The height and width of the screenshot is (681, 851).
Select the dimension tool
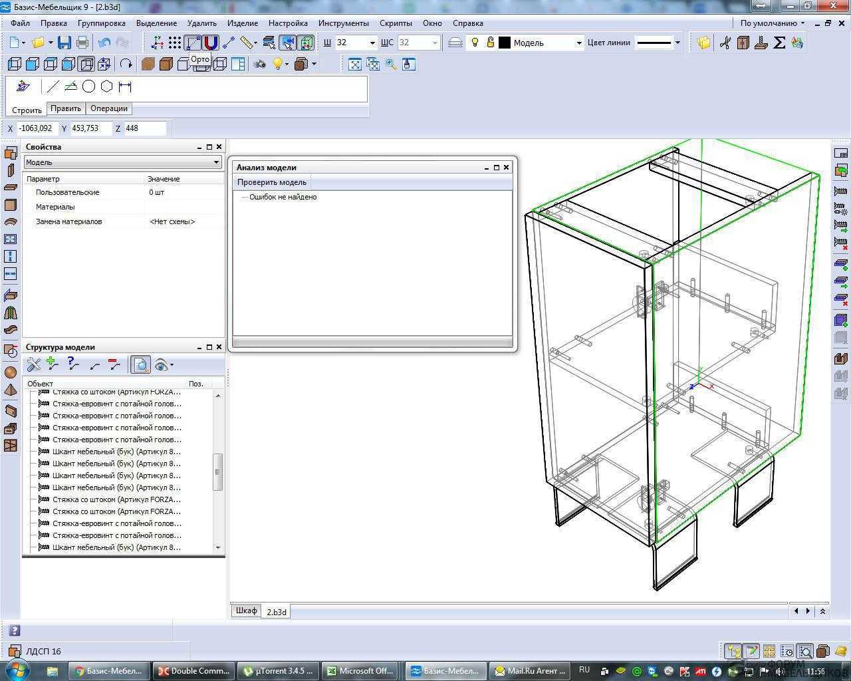coord(125,86)
